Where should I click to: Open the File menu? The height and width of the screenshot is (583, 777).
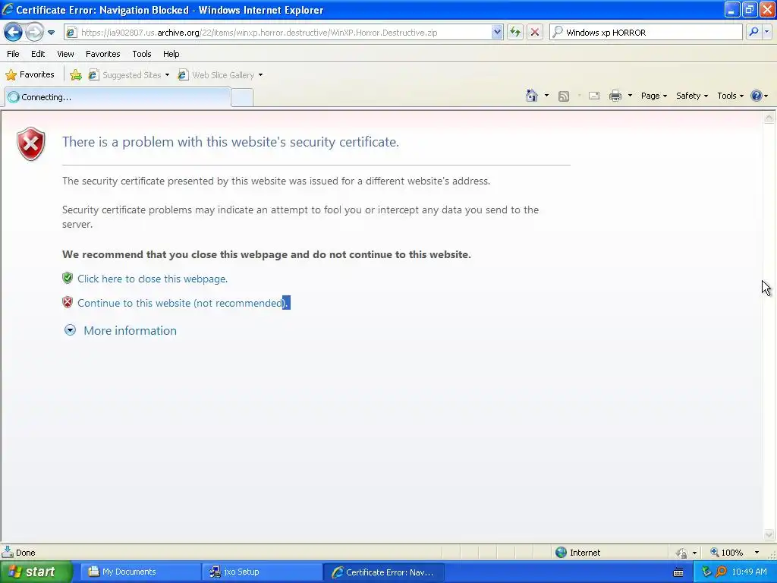click(13, 54)
